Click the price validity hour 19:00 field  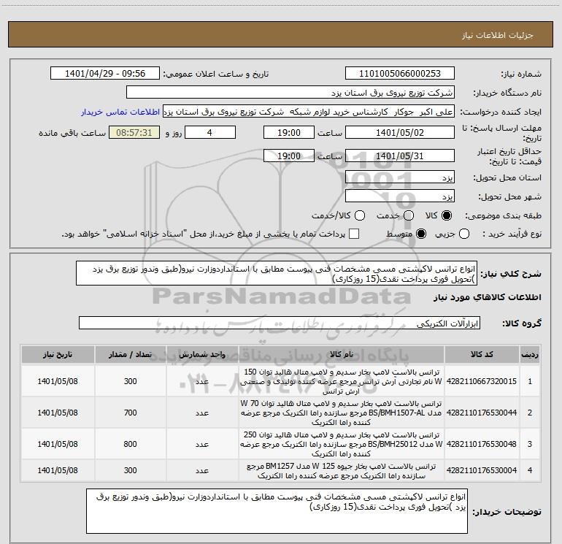point(289,156)
